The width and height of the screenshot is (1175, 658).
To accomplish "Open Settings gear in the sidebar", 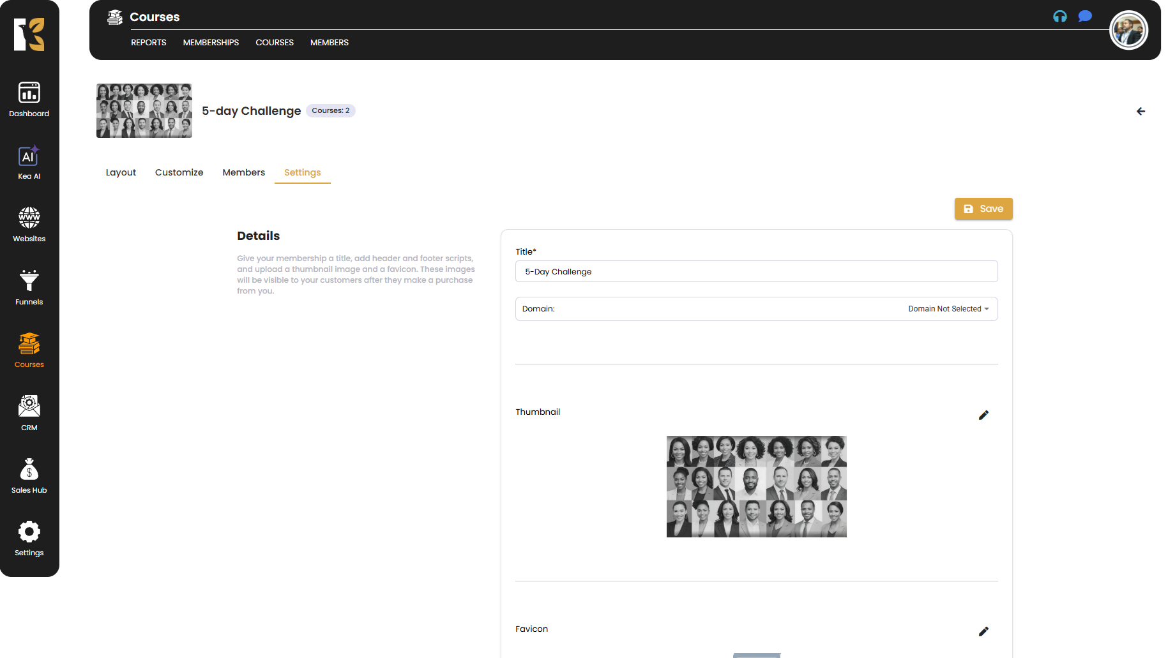I will pyautogui.click(x=29, y=539).
